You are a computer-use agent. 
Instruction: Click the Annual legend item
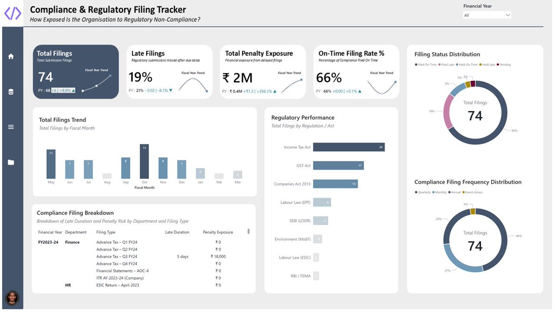[x=454, y=192]
